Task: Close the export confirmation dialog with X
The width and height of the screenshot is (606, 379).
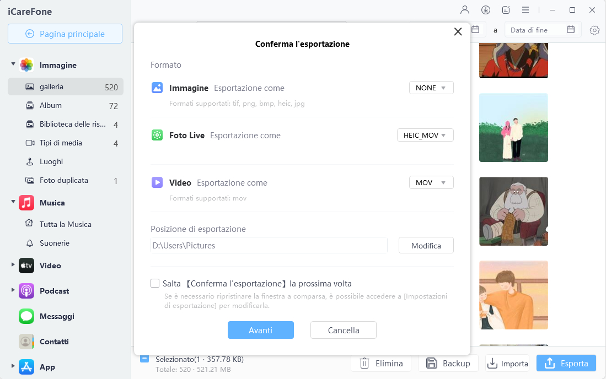Action: (x=458, y=32)
